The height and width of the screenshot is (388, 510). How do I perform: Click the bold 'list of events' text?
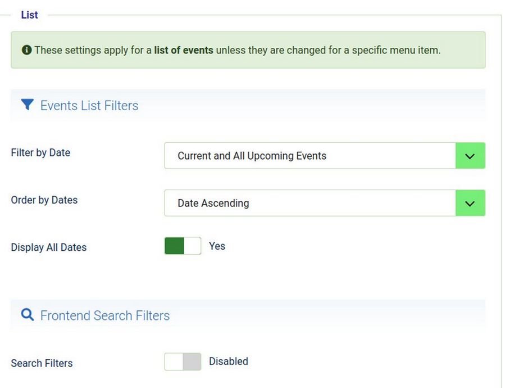pos(183,50)
